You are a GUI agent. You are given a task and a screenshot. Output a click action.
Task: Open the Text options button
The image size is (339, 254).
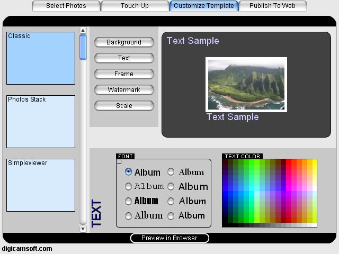click(x=124, y=58)
